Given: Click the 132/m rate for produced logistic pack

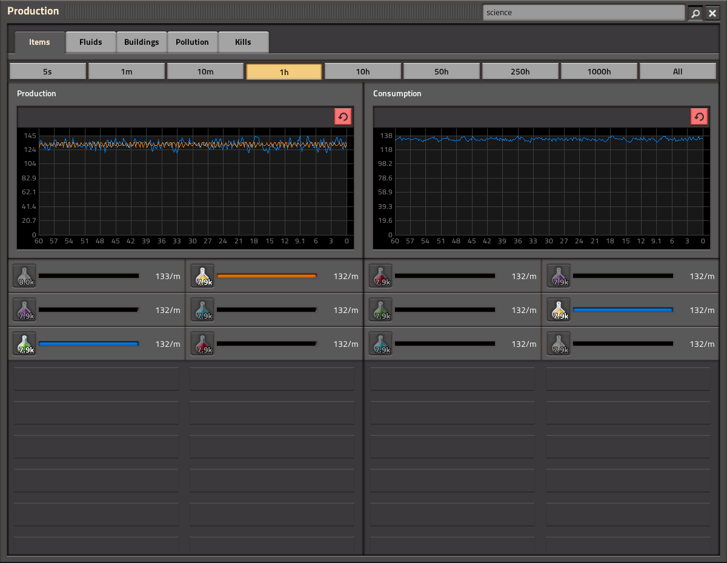Looking at the screenshot, I should tap(168, 344).
